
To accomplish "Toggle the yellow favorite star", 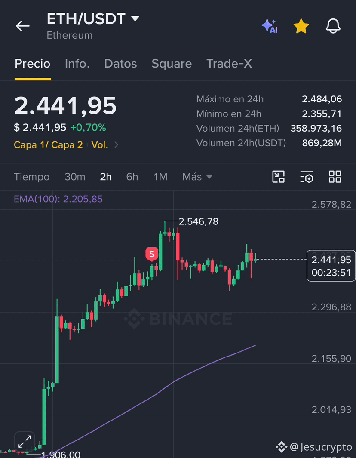I will pyautogui.click(x=301, y=26).
